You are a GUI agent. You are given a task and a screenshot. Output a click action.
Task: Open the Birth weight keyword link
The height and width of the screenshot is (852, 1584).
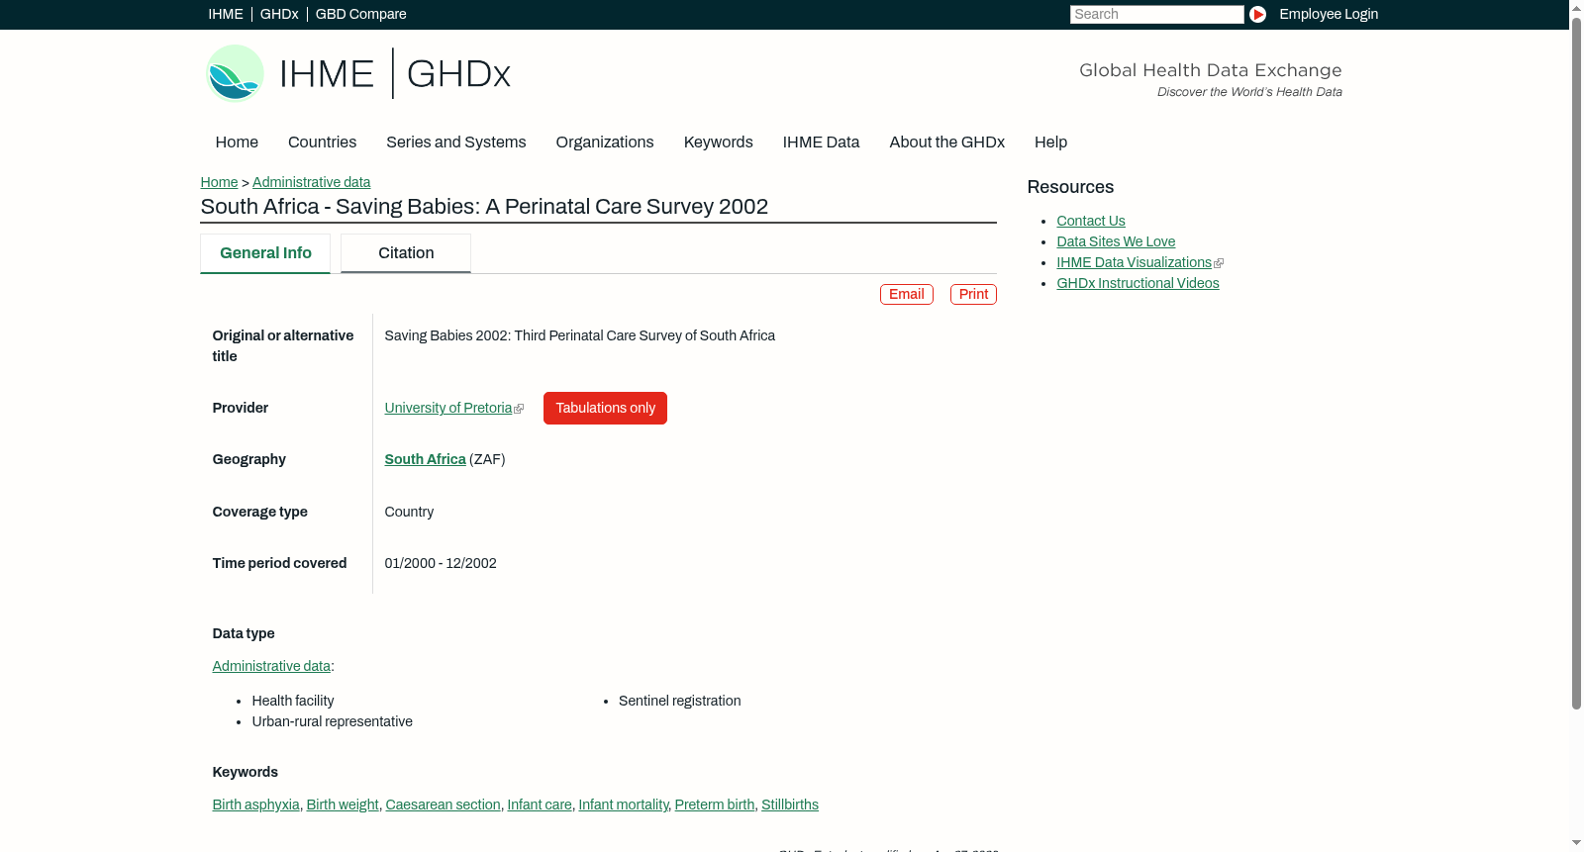coord(343,805)
